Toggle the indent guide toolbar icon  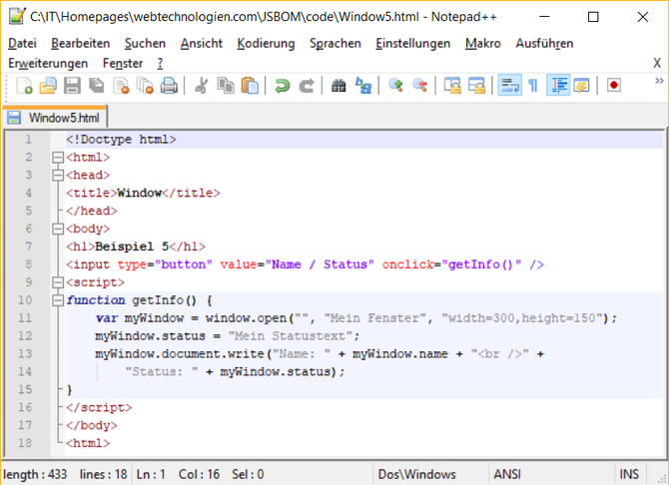click(x=558, y=86)
